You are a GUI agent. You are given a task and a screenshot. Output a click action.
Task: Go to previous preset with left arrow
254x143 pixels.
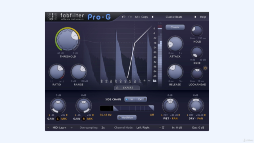(x=152, y=17)
